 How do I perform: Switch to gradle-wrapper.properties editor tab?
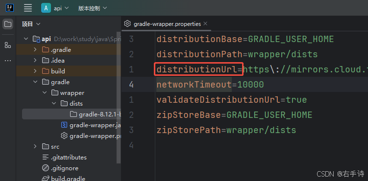167,24
